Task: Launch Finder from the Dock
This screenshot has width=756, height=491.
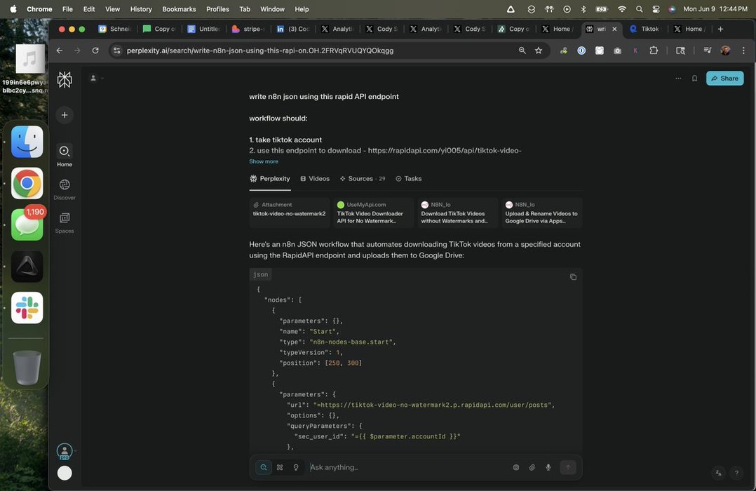Action: coord(27,142)
